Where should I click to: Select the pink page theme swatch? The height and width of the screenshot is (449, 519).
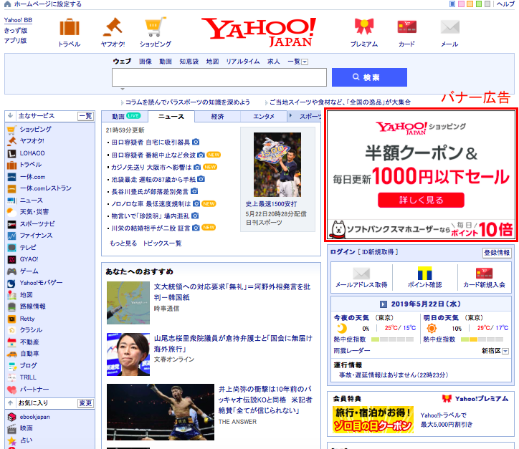tap(461, 4)
